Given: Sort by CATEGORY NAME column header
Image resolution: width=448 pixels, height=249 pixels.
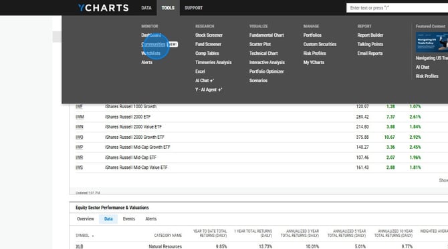Looking at the screenshot, I should coord(168,236).
